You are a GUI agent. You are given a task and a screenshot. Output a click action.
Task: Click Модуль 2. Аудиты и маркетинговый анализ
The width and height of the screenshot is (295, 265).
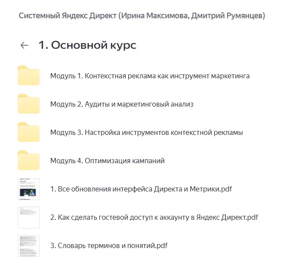tap(121, 104)
